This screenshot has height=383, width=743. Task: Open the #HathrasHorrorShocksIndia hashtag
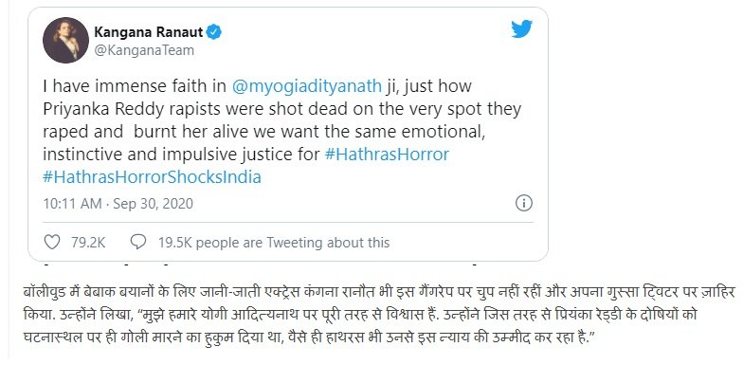point(153,176)
